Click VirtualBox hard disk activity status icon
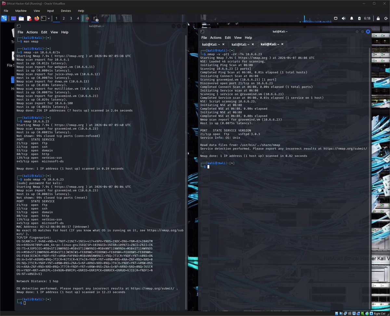This screenshot has width=390, height=316. point(337,313)
